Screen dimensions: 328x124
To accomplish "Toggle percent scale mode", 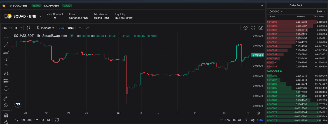I will 247,120.
